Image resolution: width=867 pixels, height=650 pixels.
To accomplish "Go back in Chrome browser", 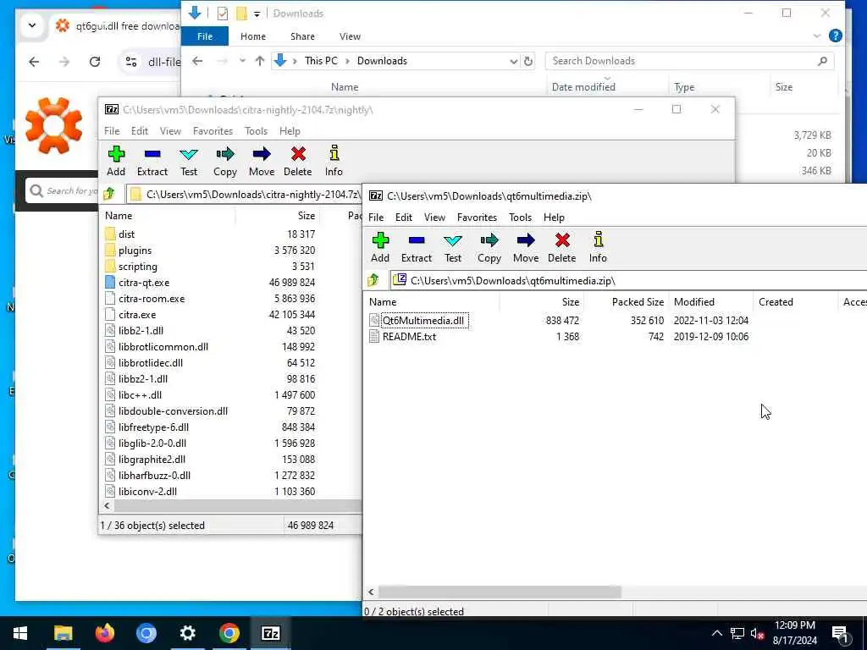I will pos(34,61).
